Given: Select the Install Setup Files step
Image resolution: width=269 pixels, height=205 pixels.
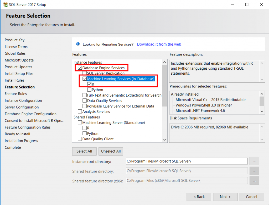Looking at the screenshot, I should 19,74.
